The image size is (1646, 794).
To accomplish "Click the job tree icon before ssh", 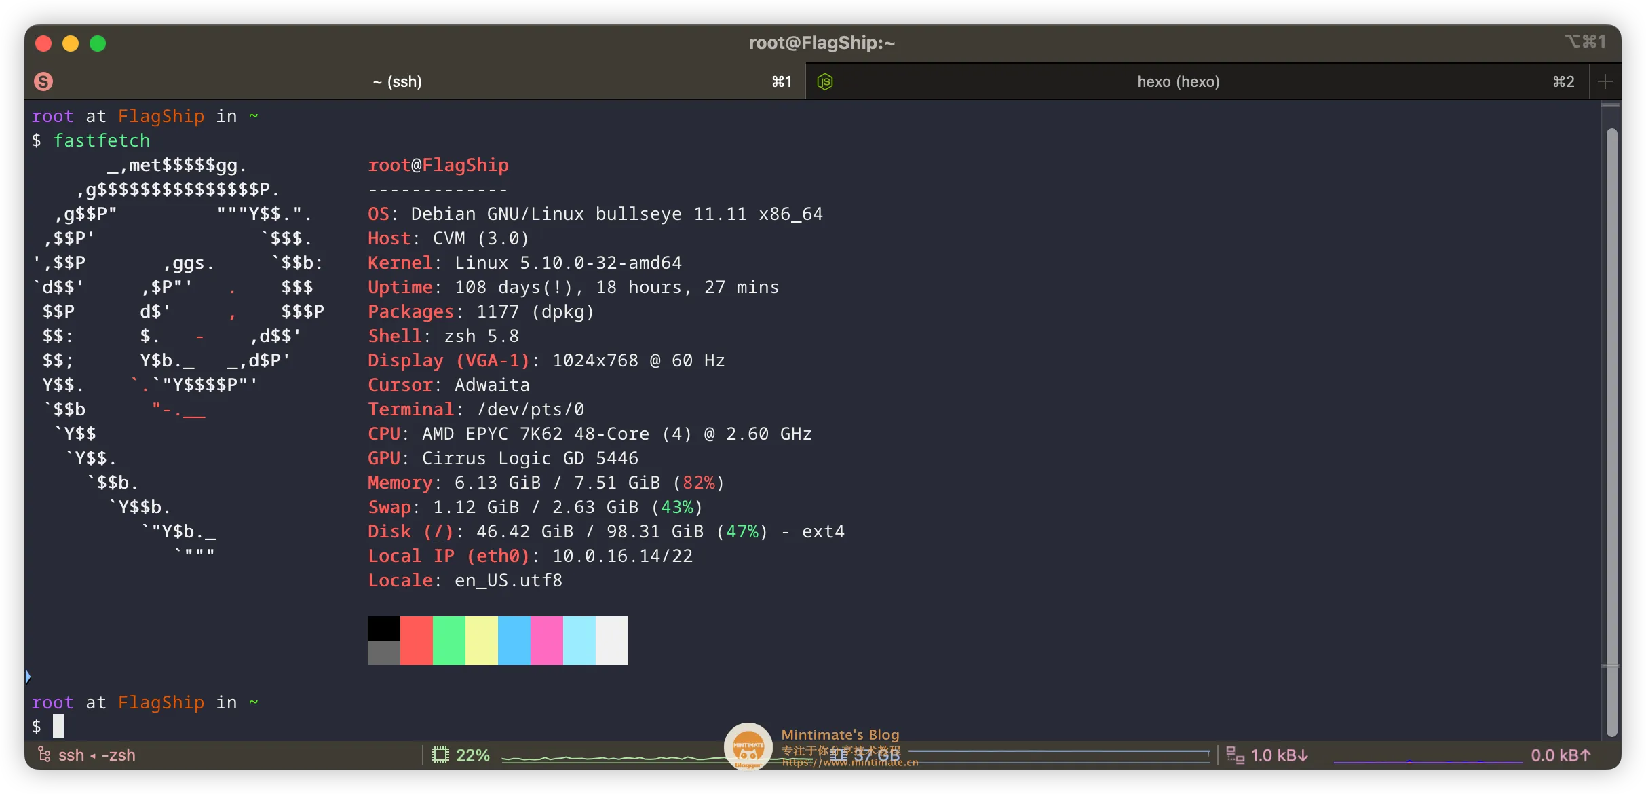I will point(44,755).
